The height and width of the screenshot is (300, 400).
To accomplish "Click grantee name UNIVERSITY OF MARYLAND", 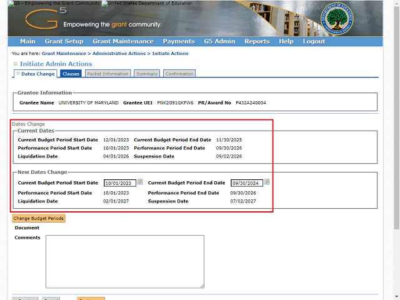I will click(89, 102).
